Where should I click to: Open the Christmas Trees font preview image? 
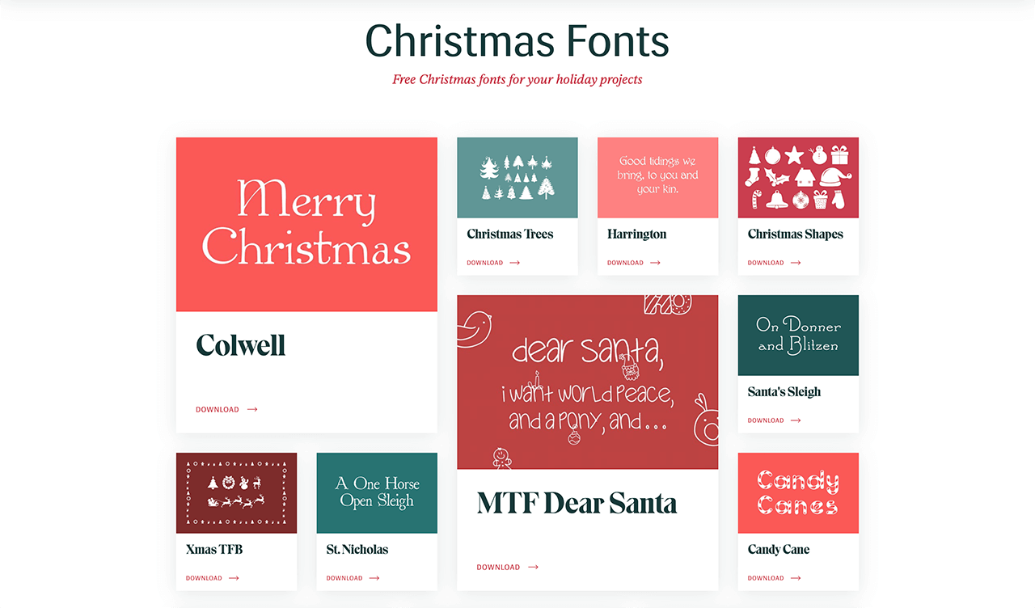tap(517, 177)
